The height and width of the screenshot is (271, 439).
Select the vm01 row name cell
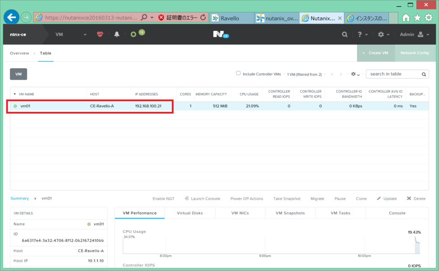pyautogui.click(x=25, y=106)
